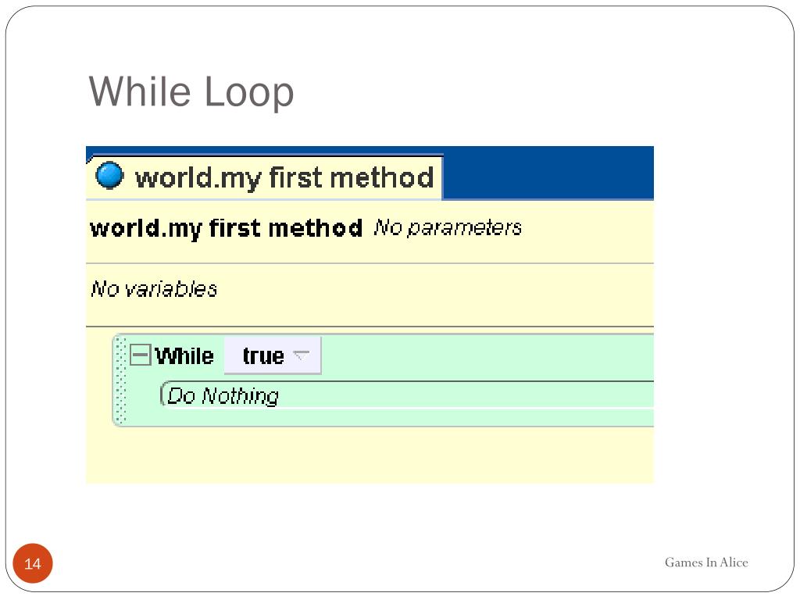Click the Games In Alice footer text
The image size is (800, 600).
(x=706, y=562)
